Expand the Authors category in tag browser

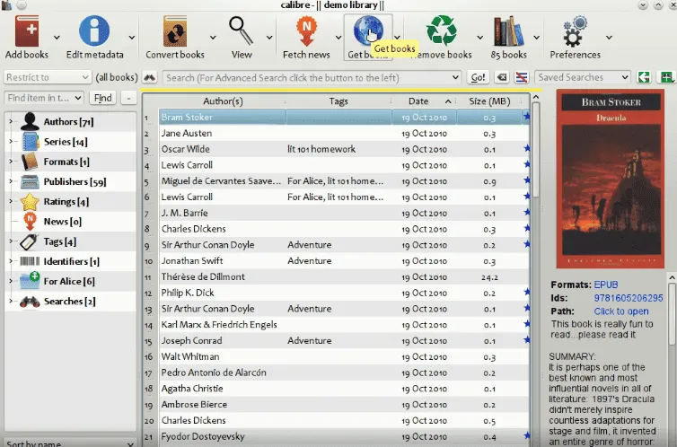10,121
